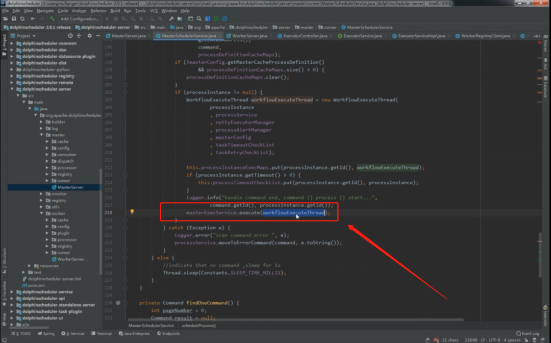Open the Refactor menu

pos(98,11)
